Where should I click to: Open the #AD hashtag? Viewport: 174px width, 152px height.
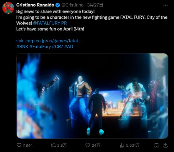(69, 47)
